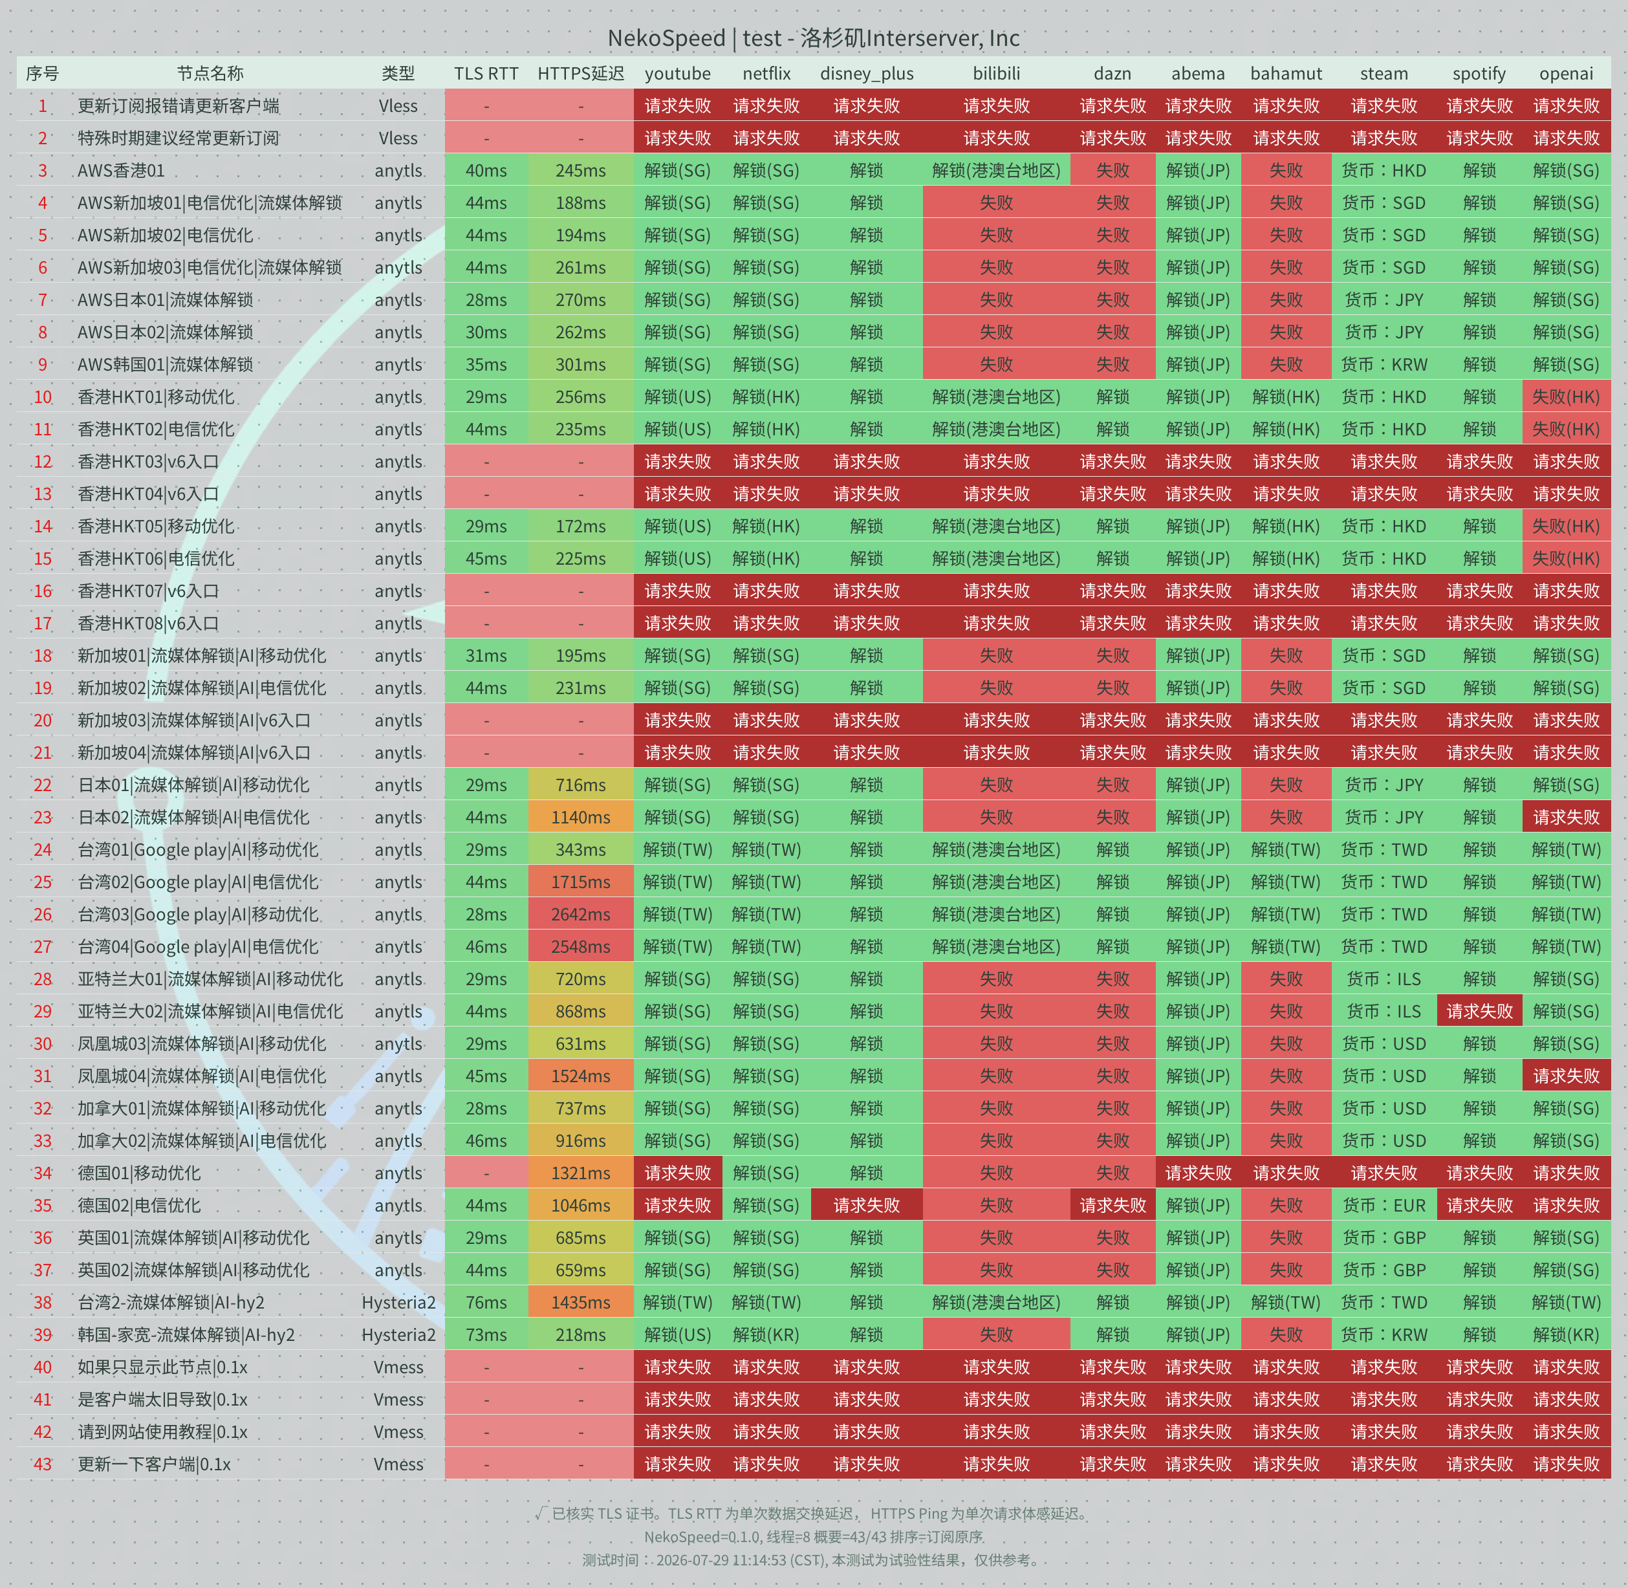Click the '1524ms' latency cell

[580, 1076]
